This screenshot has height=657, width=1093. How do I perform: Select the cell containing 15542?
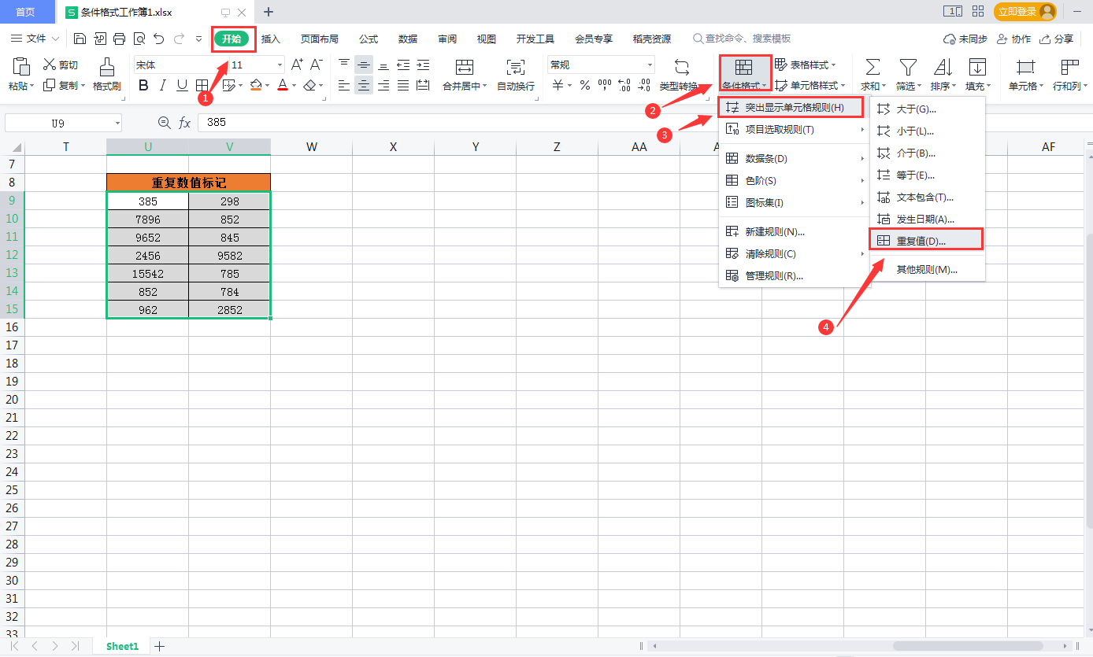pos(148,274)
